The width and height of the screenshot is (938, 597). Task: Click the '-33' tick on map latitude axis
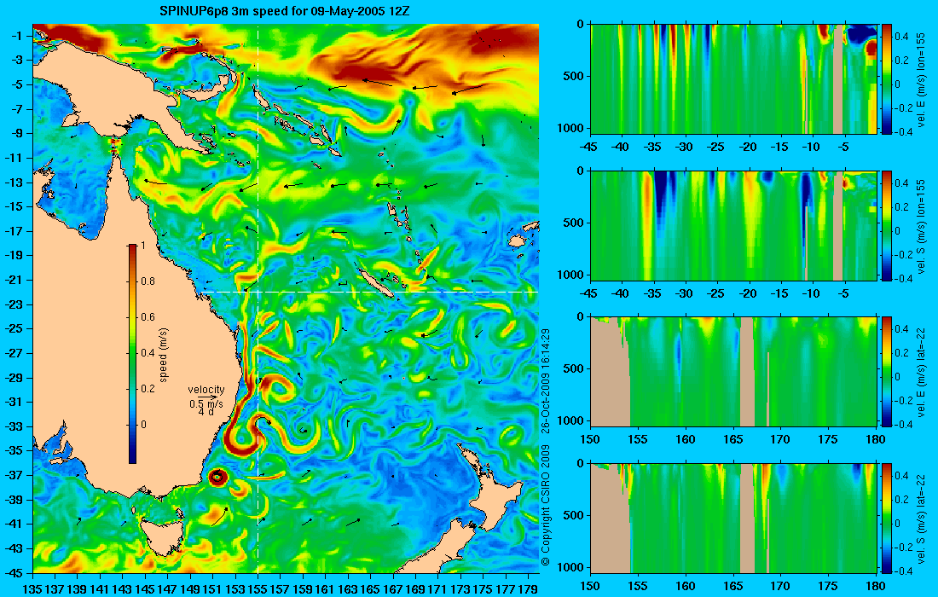[x=14, y=426]
